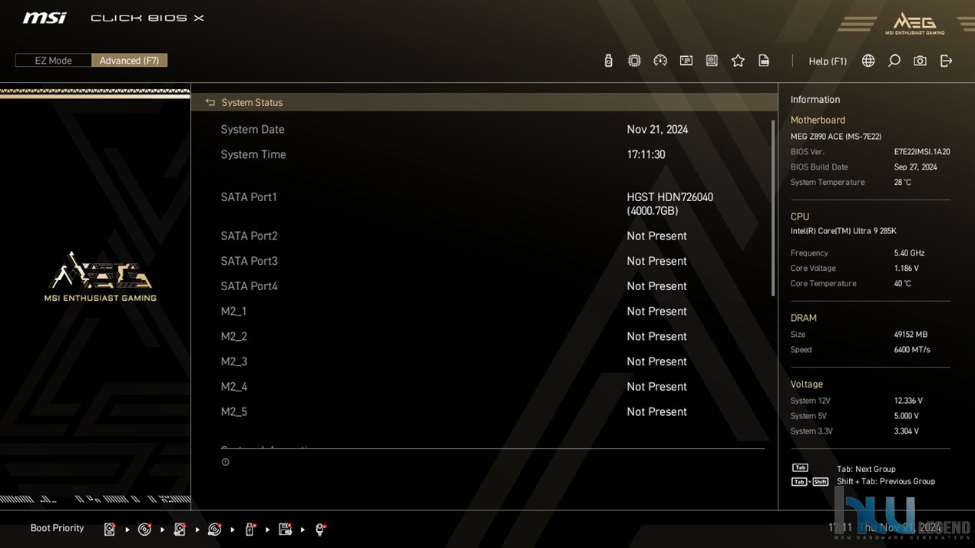
Task: Click the Intel Core Ultra 9 285K text
Action: [x=844, y=231]
